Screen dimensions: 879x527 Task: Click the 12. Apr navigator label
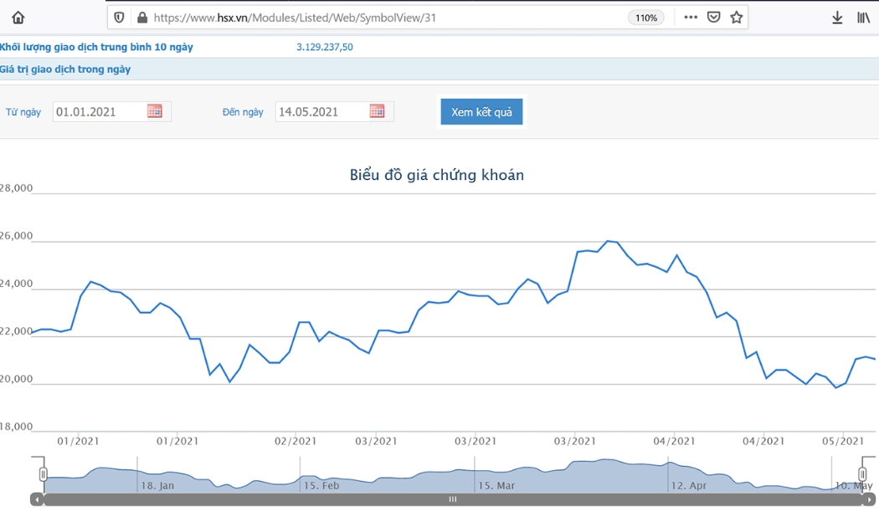(x=689, y=485)
